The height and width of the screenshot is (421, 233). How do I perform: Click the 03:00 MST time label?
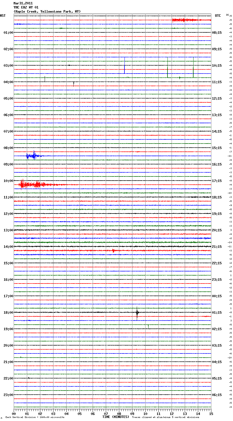tap(8, 66)
